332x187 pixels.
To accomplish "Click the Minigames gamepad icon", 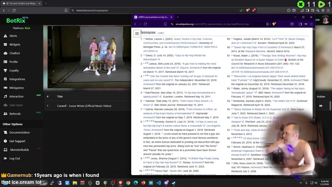I will (x=5, y=88).
